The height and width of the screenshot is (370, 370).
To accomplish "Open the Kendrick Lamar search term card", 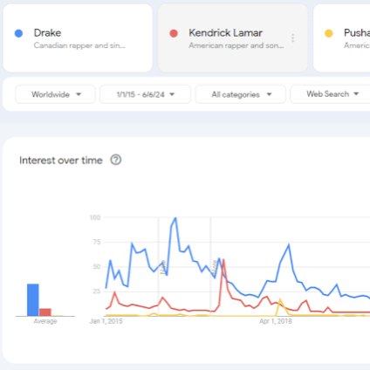I will tap(233, 38).
